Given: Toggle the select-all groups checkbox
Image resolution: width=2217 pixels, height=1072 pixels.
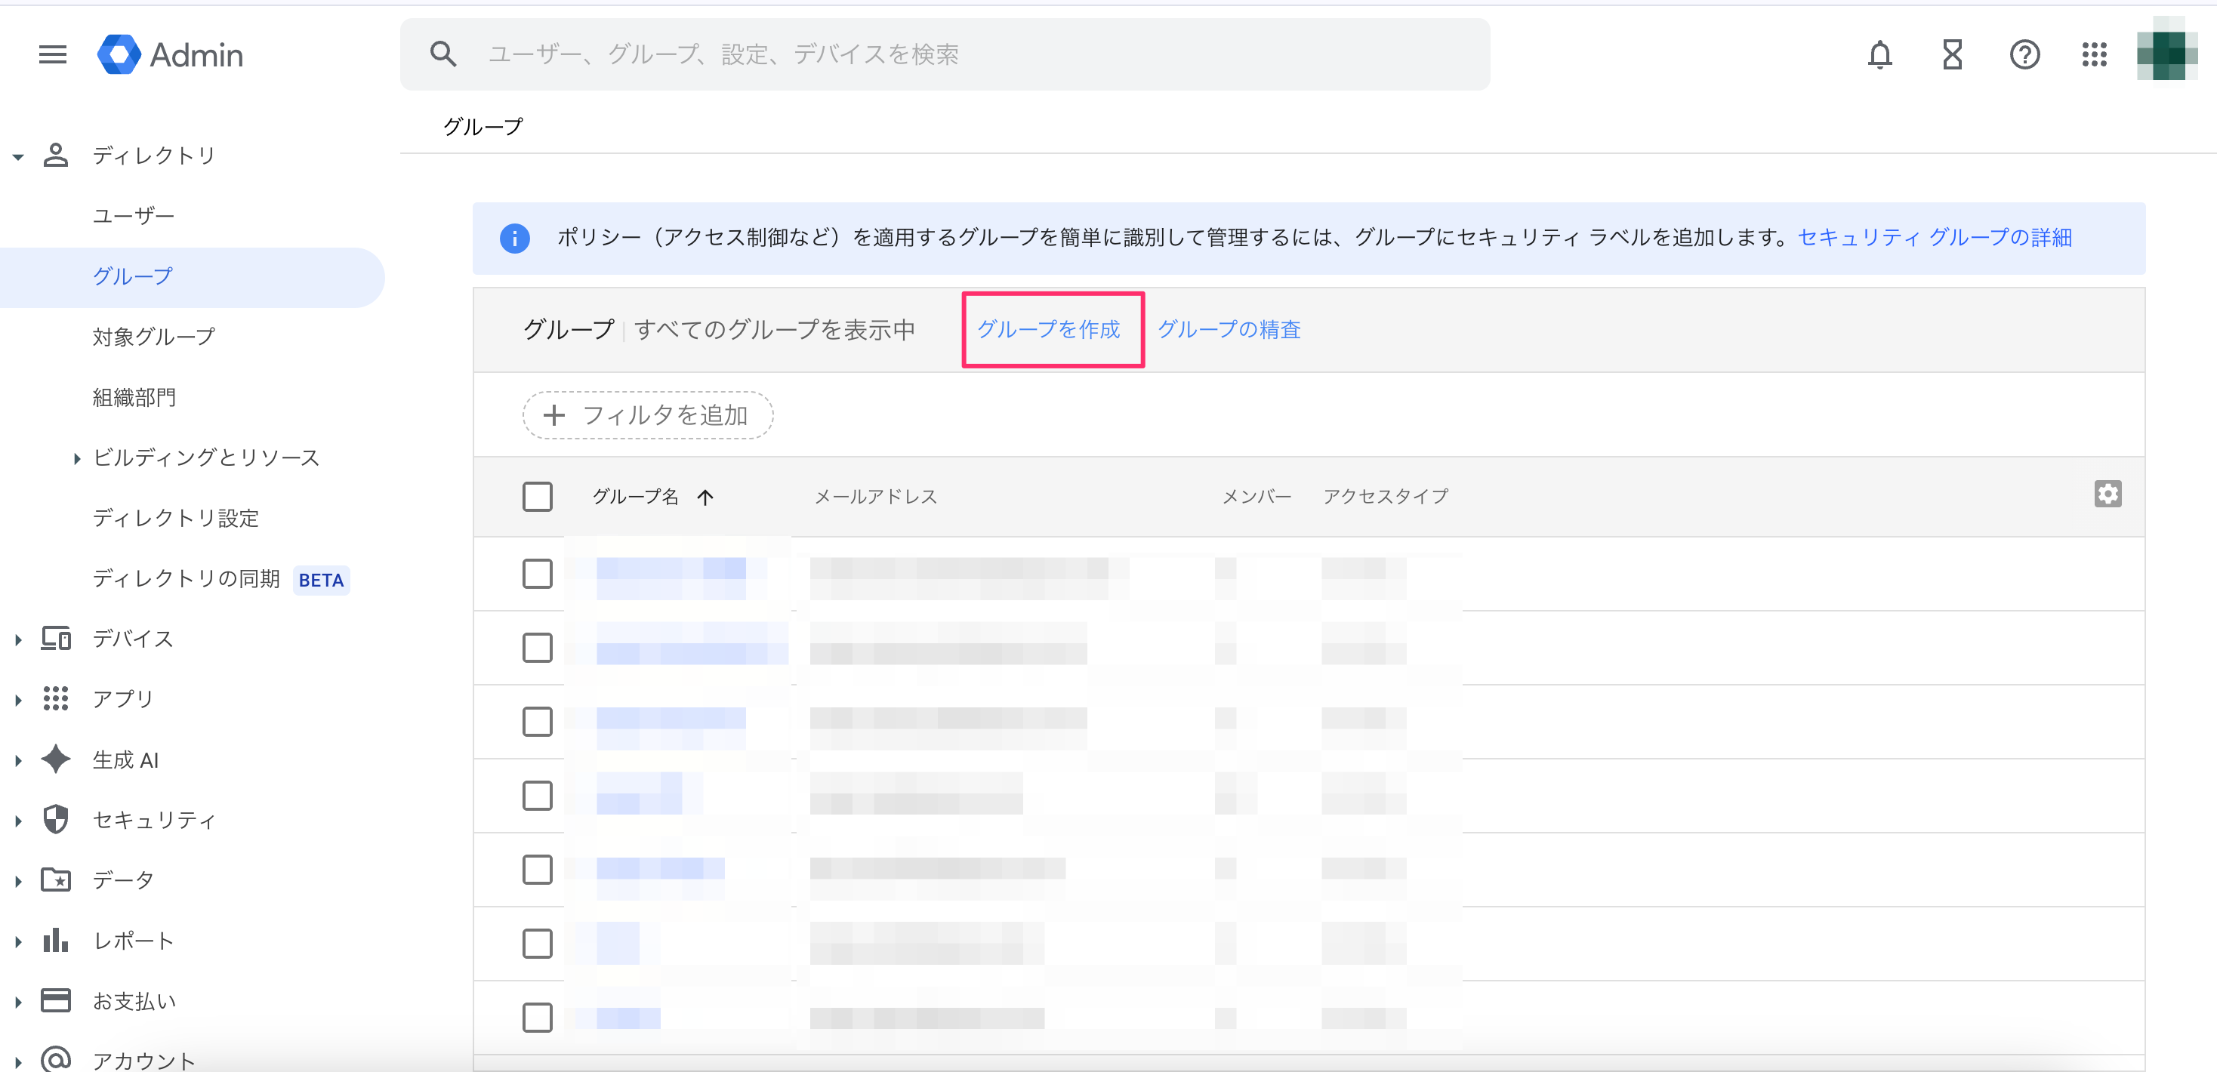Looking at the screenshot, I should 537,497.
